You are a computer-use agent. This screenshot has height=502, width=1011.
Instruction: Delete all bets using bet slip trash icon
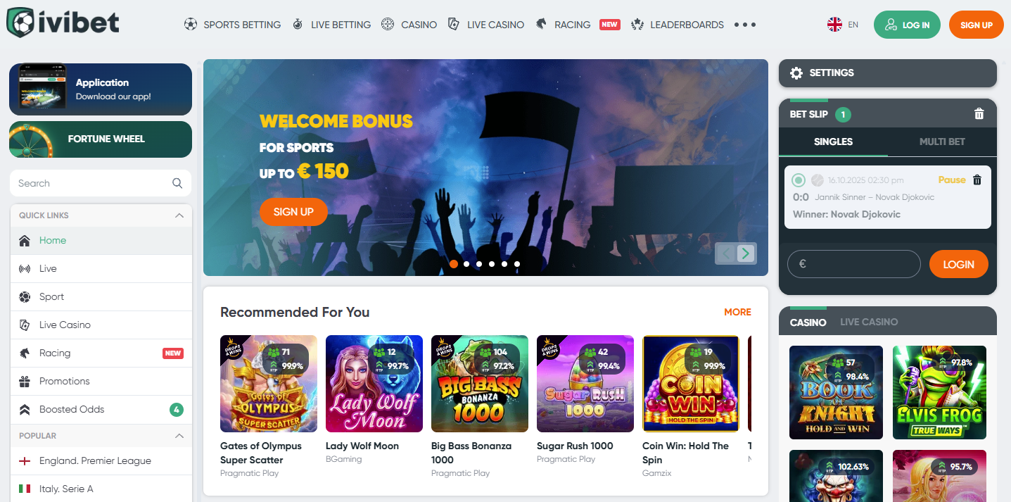[979, 114]
